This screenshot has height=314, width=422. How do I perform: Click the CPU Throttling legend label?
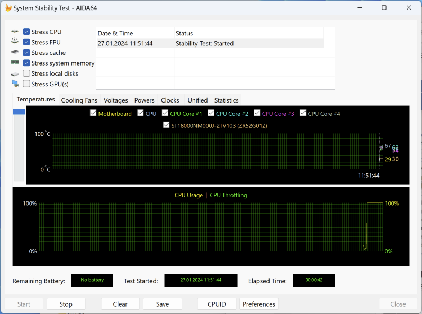tap(228, 195)
